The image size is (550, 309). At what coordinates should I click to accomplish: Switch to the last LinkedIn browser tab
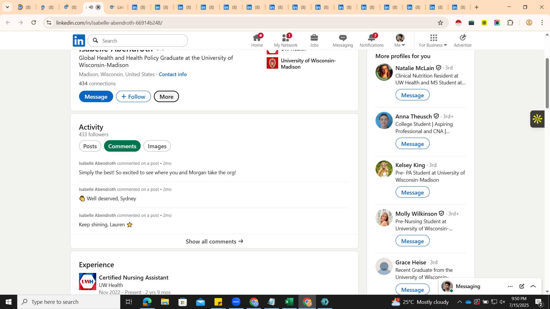(459, 7)
